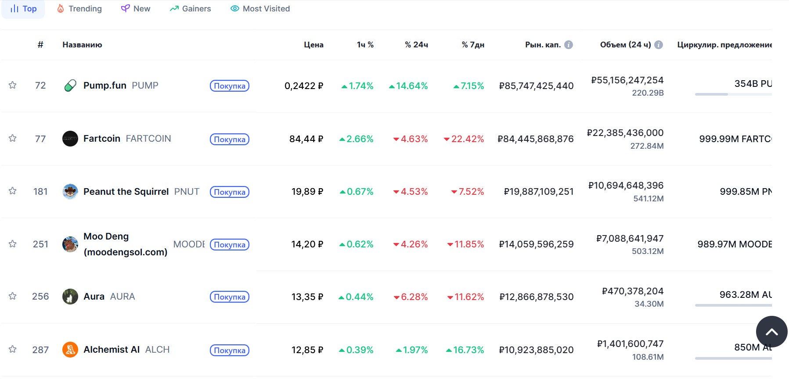Buy Peanut the Squirrel via Покупка button
Viewport: 789px width, 379px height.
tap(230, 192)
